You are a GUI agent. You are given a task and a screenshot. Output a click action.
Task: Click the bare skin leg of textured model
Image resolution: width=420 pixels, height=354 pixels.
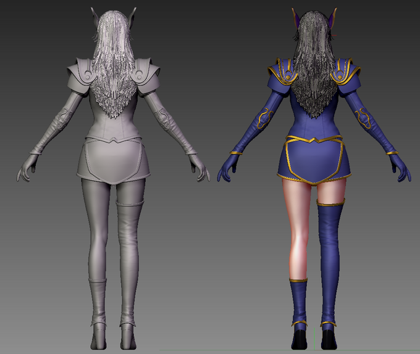[x=298, y=230]
